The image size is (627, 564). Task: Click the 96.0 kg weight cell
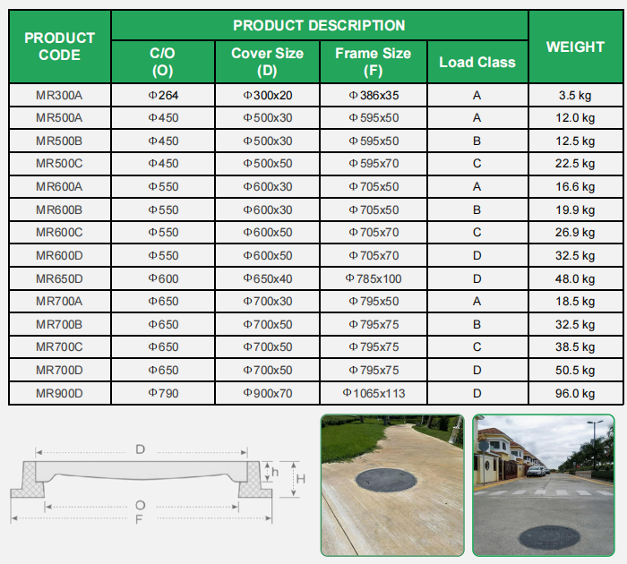coord(575,393)
